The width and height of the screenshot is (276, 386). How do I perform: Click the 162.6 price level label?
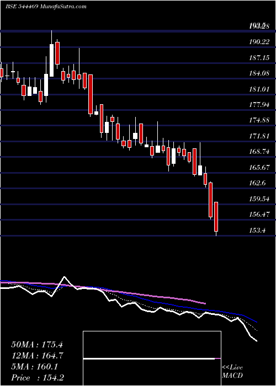(258, 183)
